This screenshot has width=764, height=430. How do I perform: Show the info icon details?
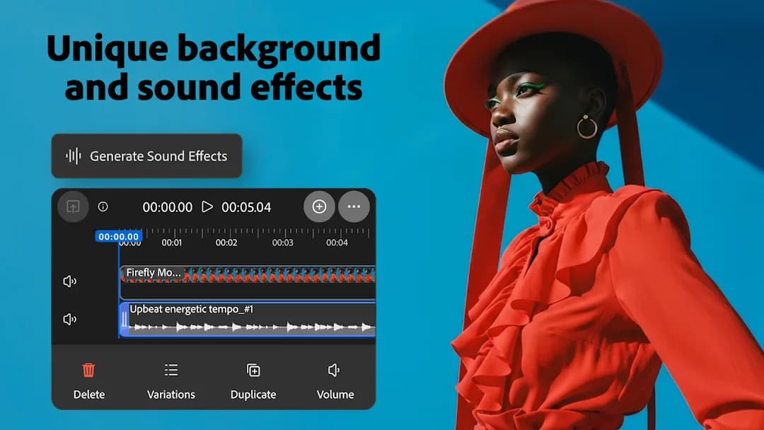pyautogui.click(x=103, y=207)
